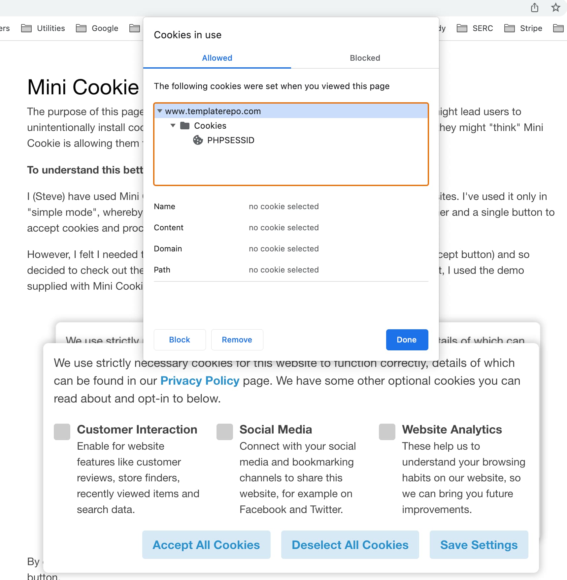The image size is (567, 580).
Task: Open the Google bookmarks folder
Action: (x=97, y=28)
